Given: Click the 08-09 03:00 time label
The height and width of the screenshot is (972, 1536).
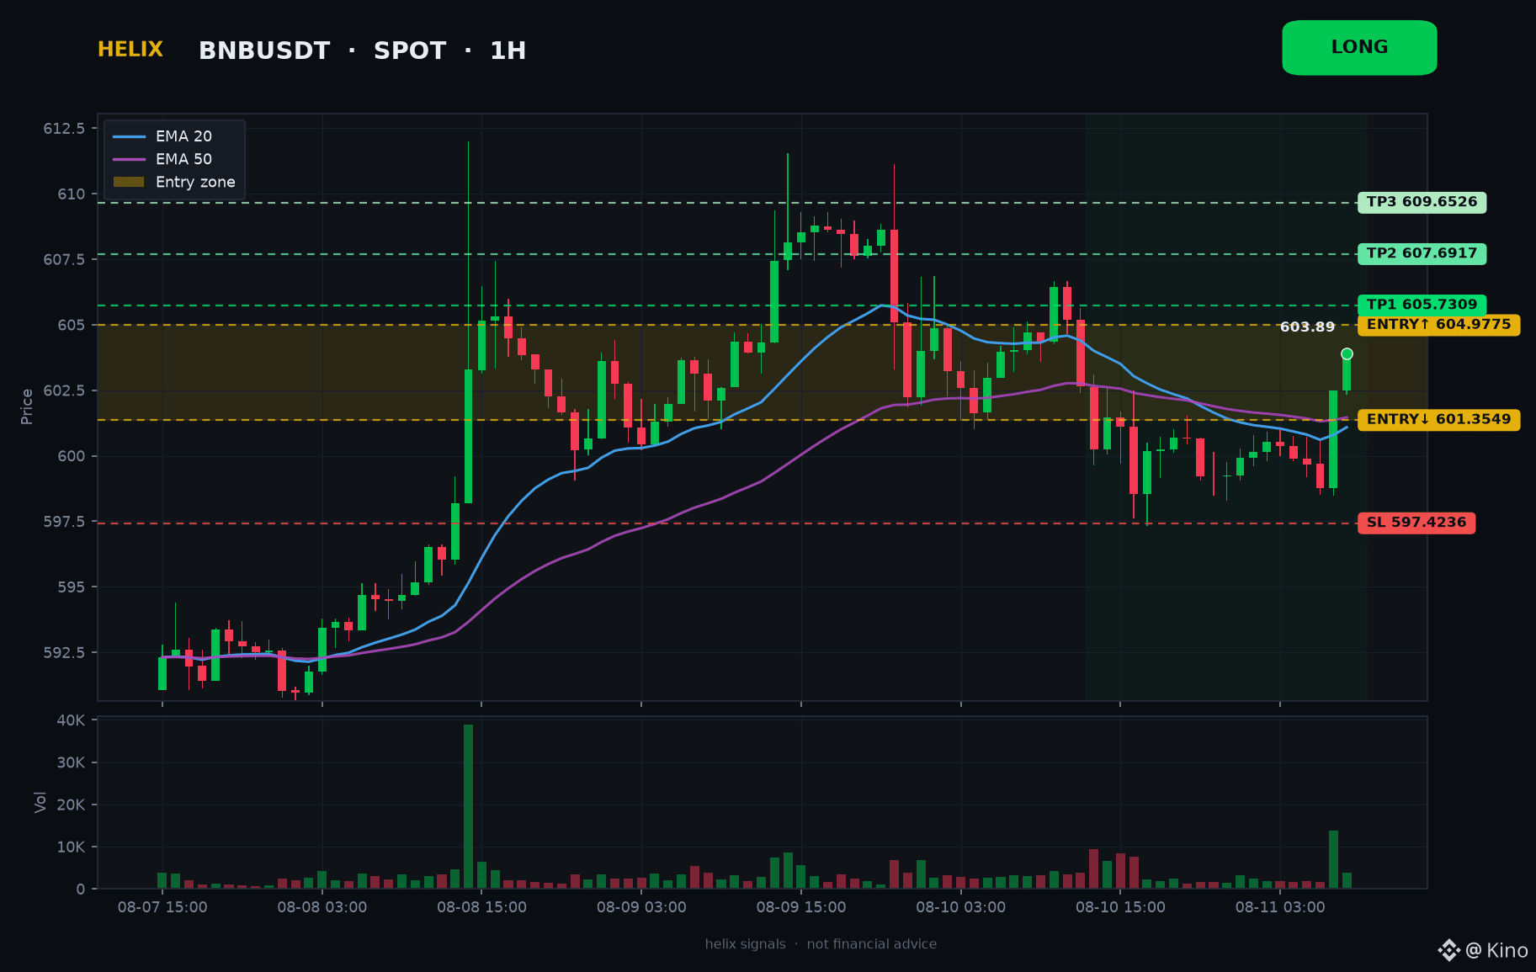Looking at the screenshot, I should pyautogui.click(x=641, y=907).
